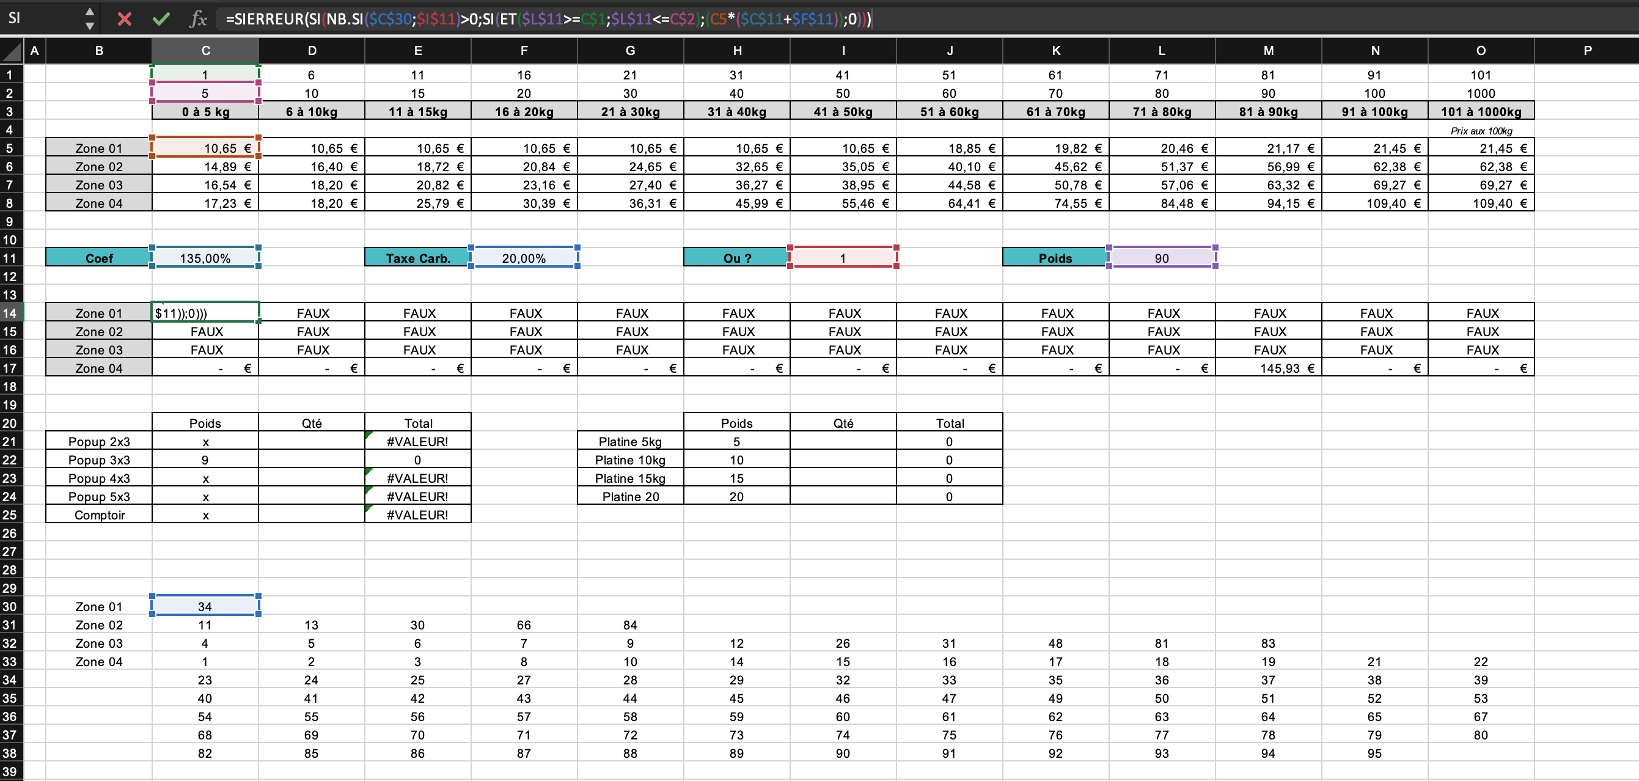
Task: Click the Coef value cell 135,00%
Action: coord(205,258)
